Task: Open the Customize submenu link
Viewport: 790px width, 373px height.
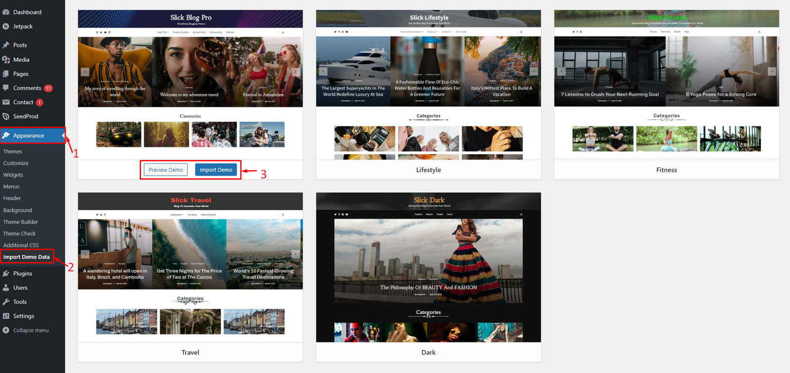Action: (16, 163)
